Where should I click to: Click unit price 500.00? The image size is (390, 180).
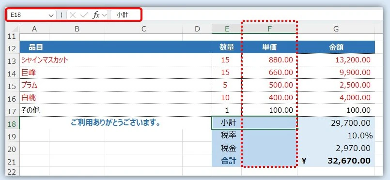point(269,85)
